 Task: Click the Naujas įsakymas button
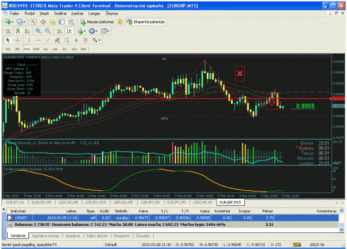pos(97,22)
